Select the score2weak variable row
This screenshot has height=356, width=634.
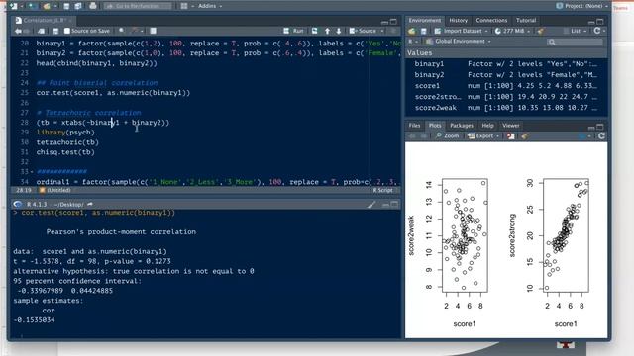506,108
